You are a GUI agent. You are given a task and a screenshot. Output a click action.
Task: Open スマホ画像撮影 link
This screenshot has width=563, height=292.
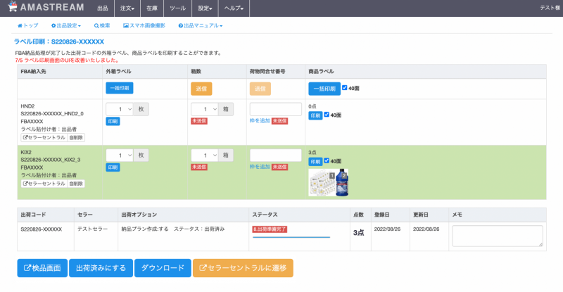coord(144,25)
